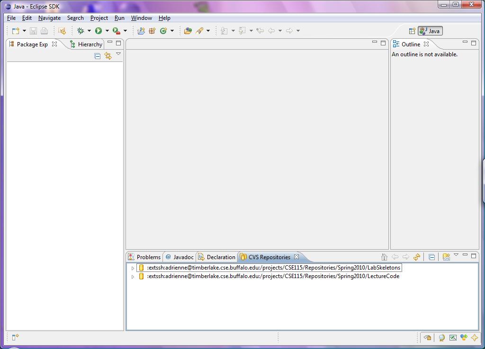Toggle the Java perspective button

coord(430,31)
